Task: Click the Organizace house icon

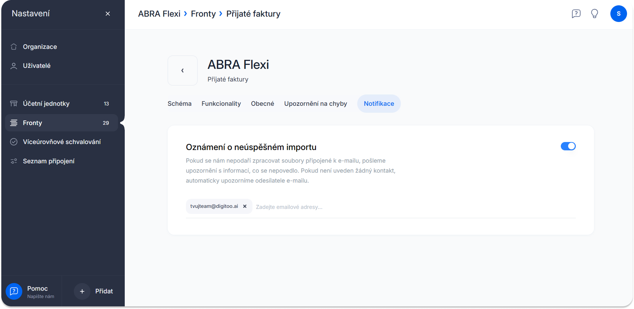Action: (x=14, y=47)
